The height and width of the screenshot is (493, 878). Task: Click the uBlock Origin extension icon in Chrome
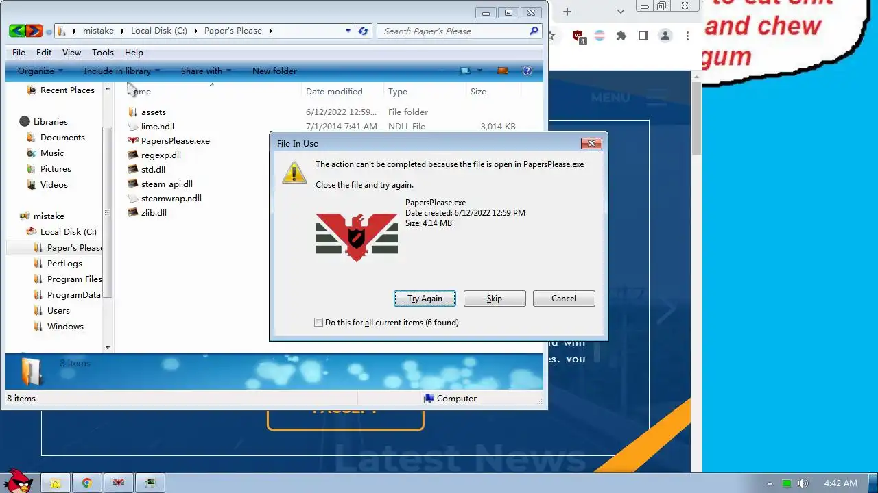point(578,36)
